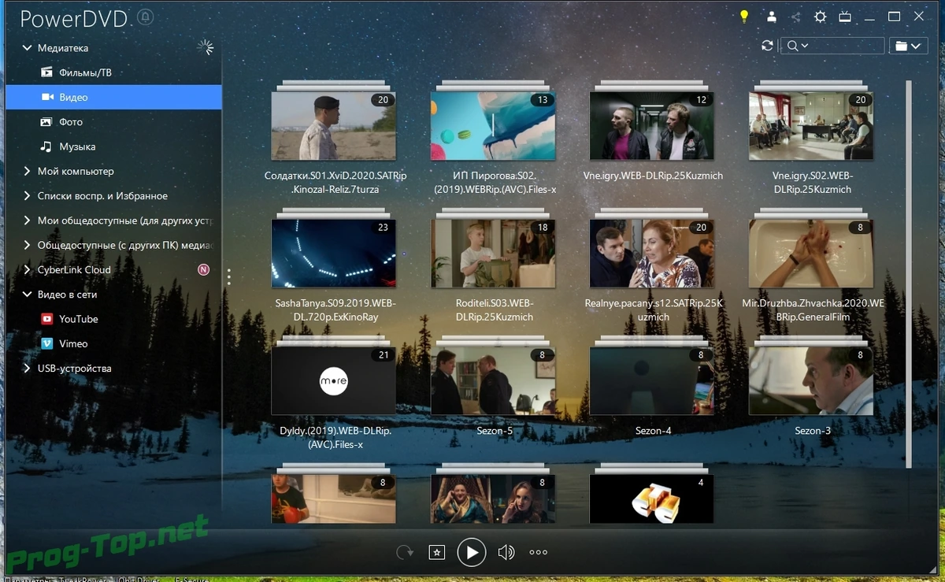The width and height of the screenshot is (945, 582).
Task: Open the Dyldy.(2019) folder thumbnail
Action: tap(333, 381)
